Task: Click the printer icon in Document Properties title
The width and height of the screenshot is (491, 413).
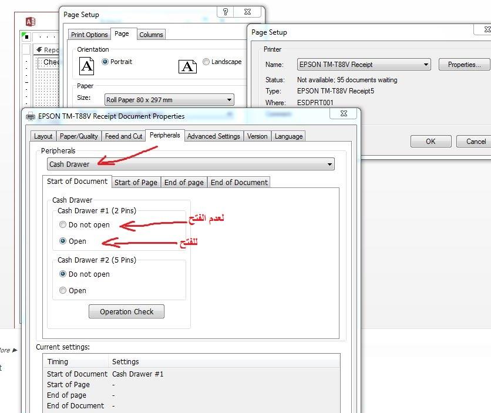Action: [x=31, y=116]
